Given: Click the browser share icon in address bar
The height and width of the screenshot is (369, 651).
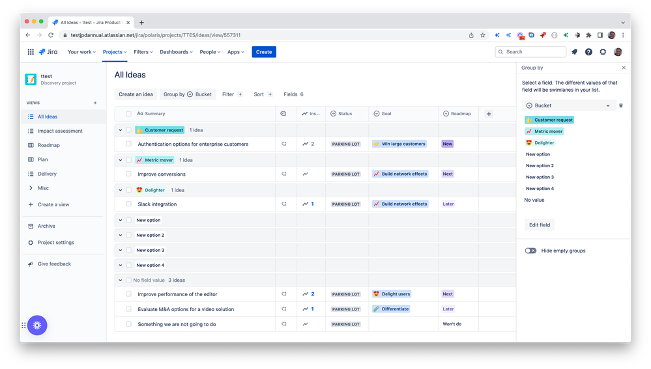Looking at the screenshot, I should tap(471, 35).
